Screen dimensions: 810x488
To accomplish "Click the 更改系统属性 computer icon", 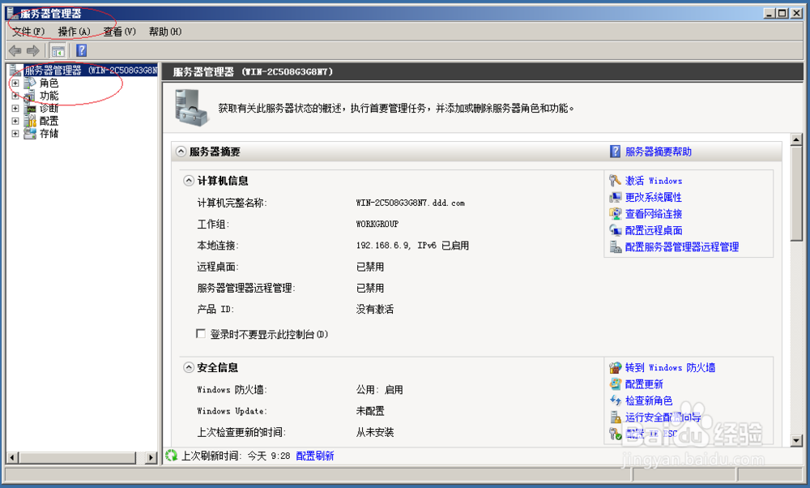I will 615,197.
